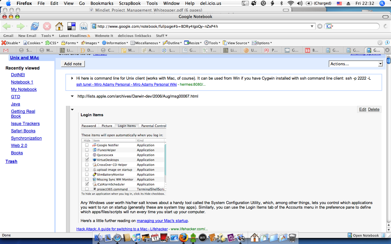Close the current tab with the X button
This screenshot has width=391, height=244.
387,50
